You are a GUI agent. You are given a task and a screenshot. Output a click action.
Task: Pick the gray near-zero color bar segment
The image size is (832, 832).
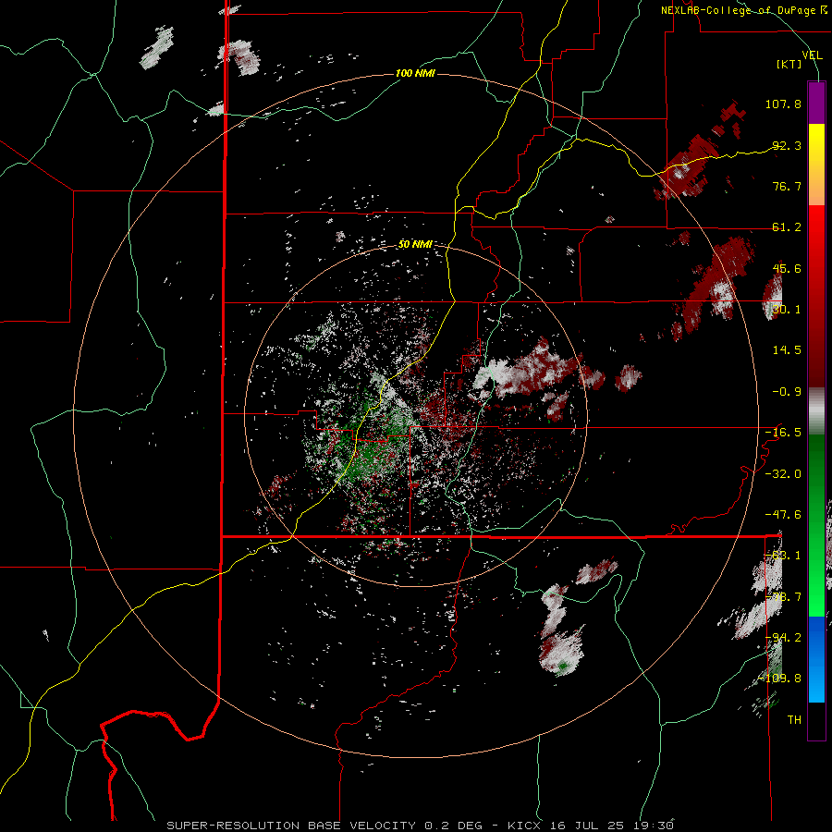[816, 410]
